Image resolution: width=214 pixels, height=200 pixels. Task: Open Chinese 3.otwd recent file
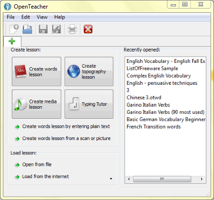(x=165, y=98)
